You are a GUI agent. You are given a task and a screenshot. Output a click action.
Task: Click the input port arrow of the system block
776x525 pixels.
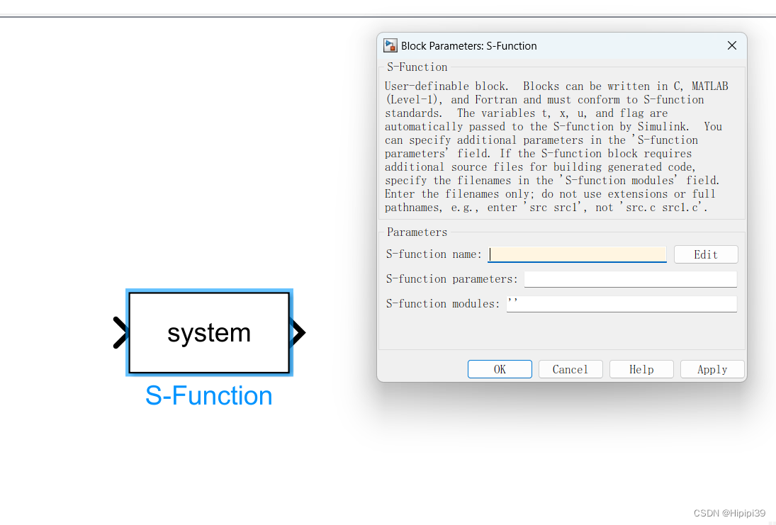pos(121,332)
